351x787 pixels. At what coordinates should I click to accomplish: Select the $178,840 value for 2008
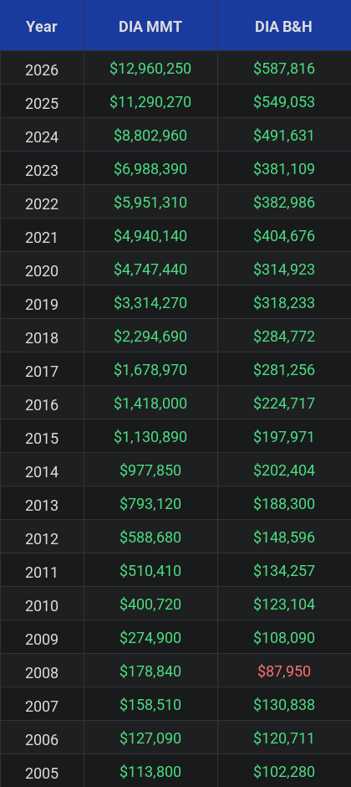[x=150, y=671]
